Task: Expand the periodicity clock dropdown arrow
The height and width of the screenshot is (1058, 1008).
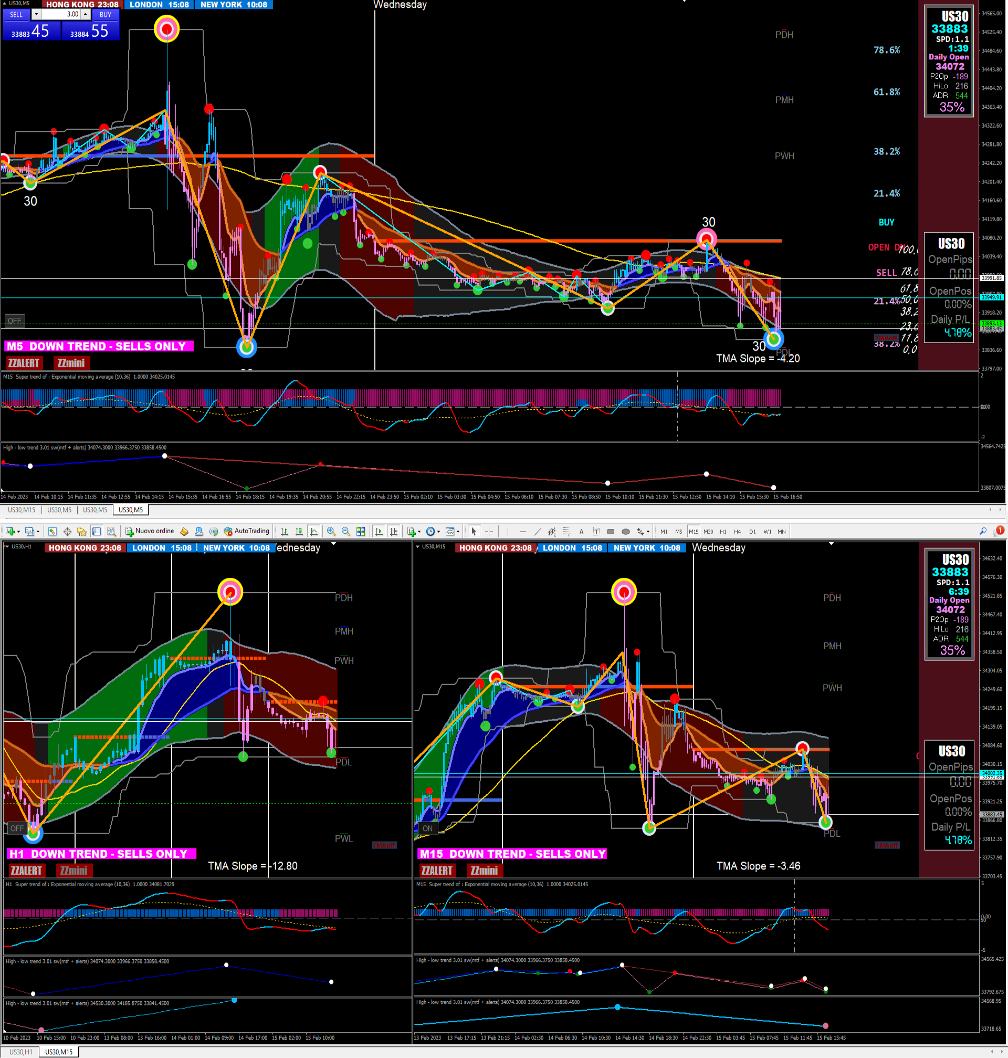Action: 439,532
